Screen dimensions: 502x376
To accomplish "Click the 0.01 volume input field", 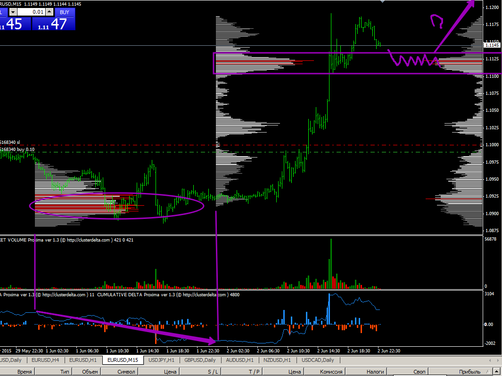I will [32, 12].
